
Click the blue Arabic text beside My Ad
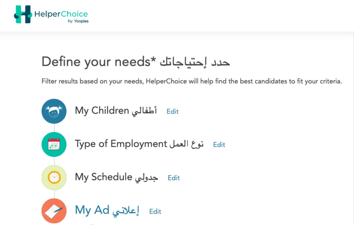click(x=126, y=211)
